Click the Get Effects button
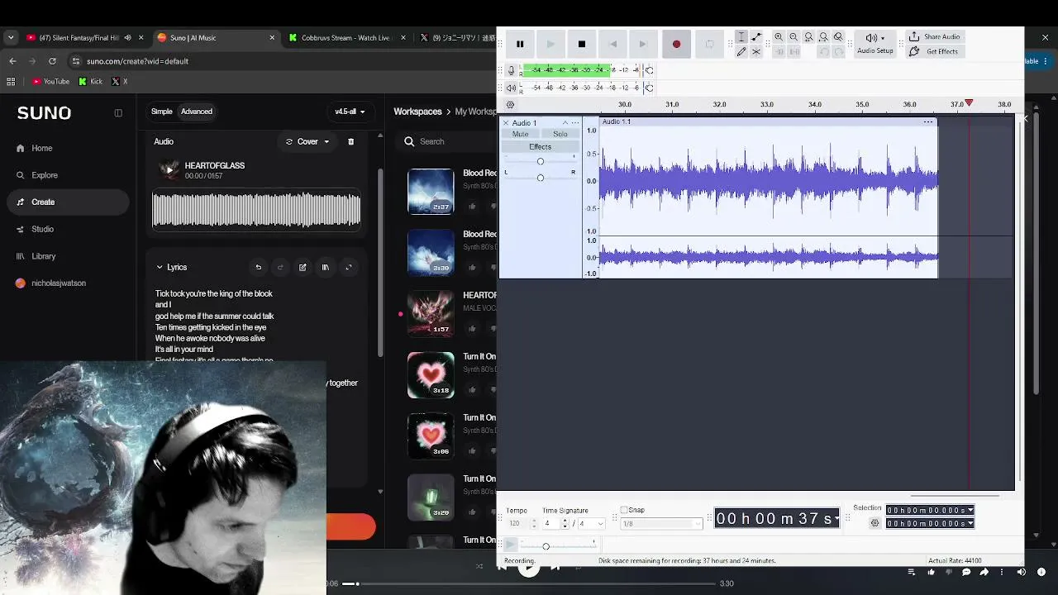1058x595 pixels. (934, 52)
